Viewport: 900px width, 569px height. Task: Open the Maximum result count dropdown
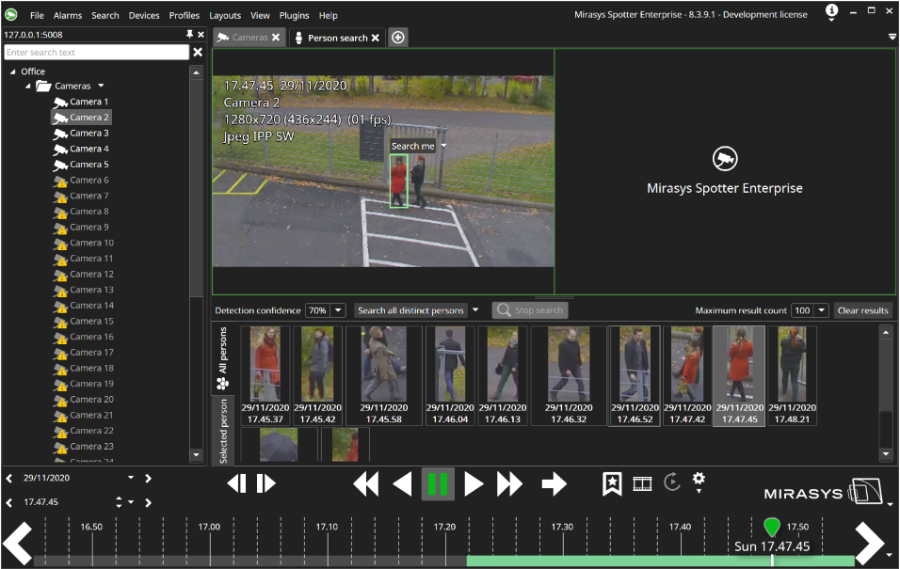click(821, 310)
